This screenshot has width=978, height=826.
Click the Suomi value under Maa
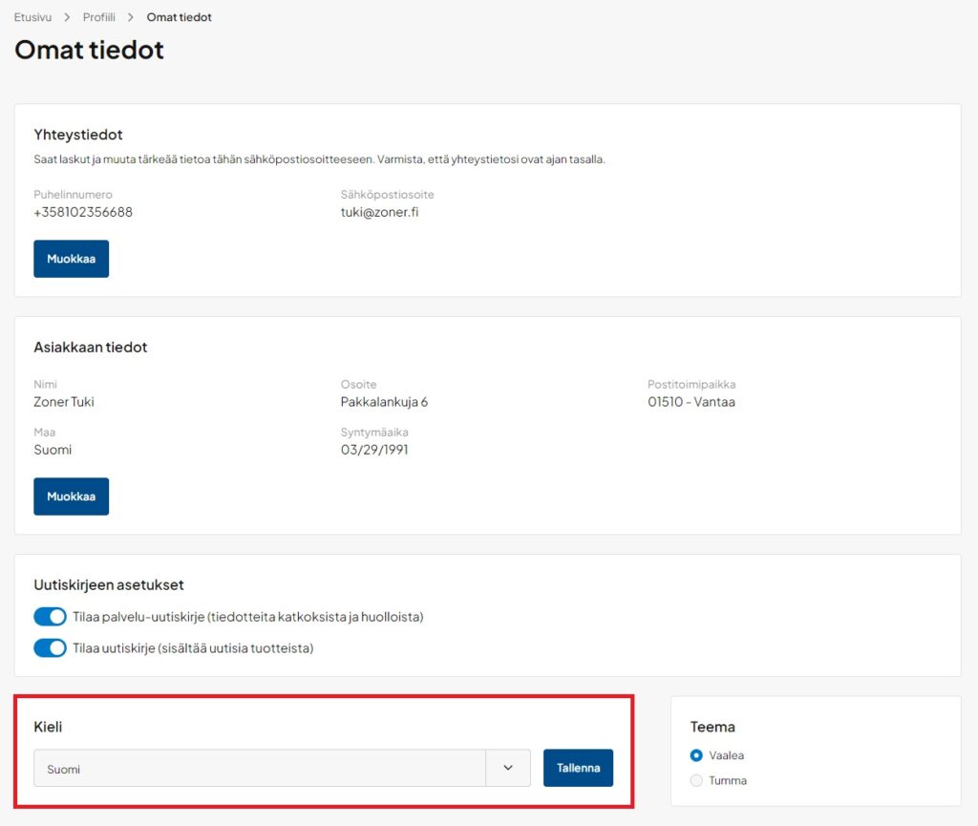click(53, 450)
